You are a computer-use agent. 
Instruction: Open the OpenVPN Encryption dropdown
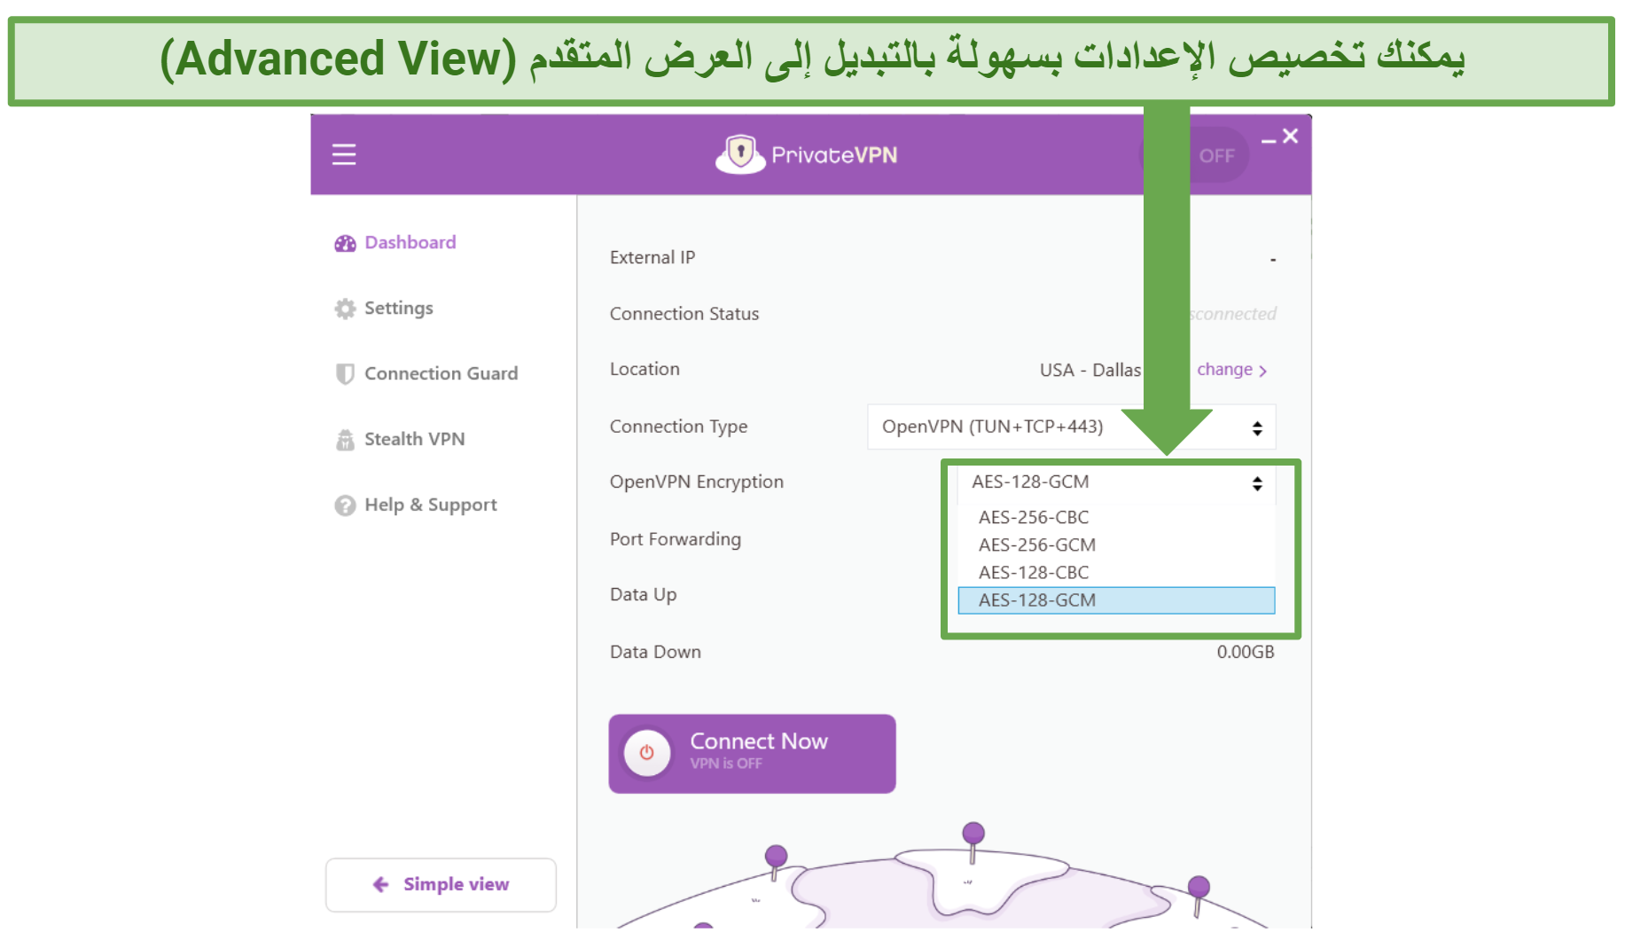pyautogui.click(x=1116, y=482)
